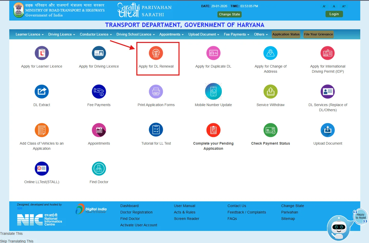Open the Fee Payments dropdown menu
This screenshot has height=243, width=369.
click(x=236, y=34)
